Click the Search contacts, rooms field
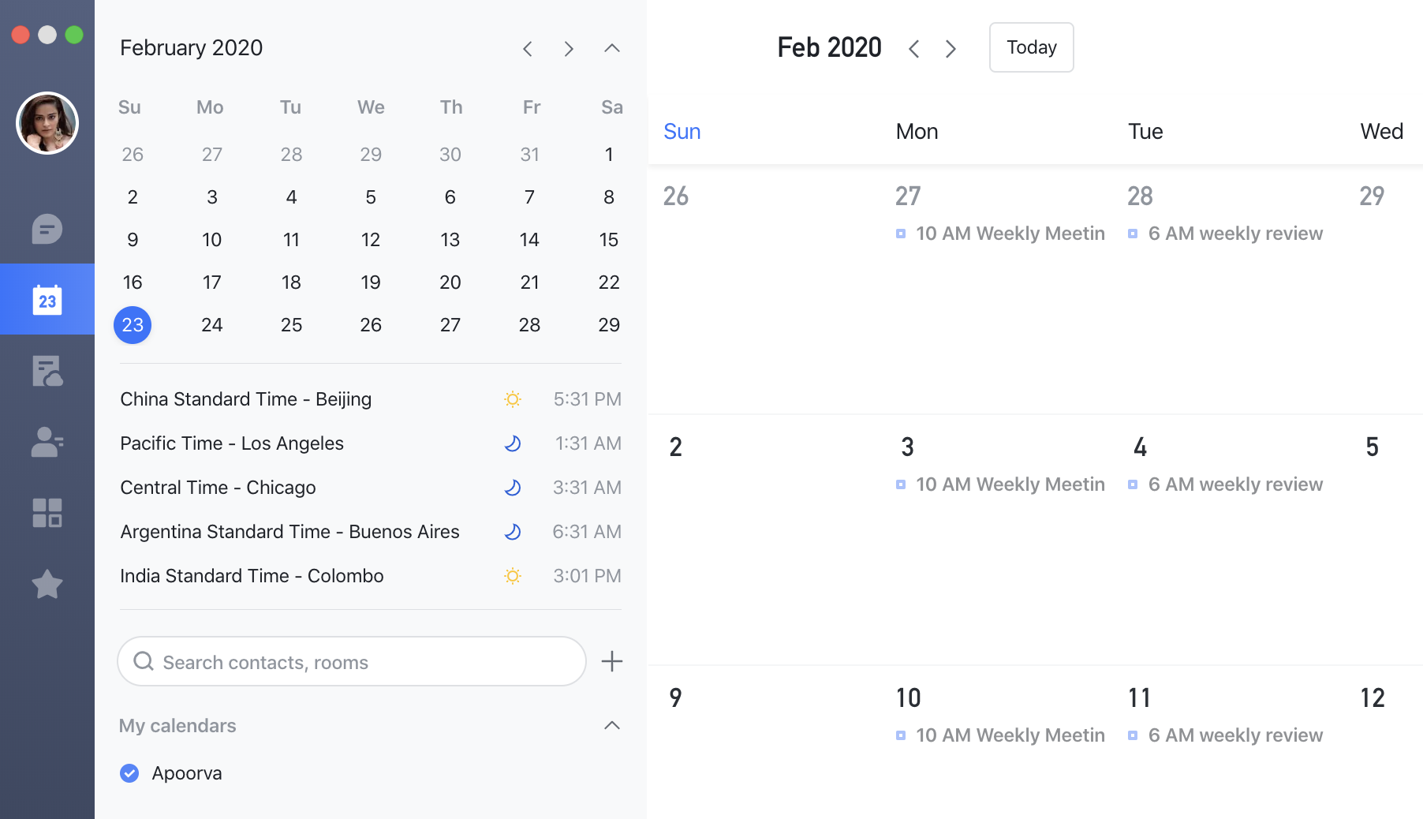 pyautogui.click(x=352, y=661)
